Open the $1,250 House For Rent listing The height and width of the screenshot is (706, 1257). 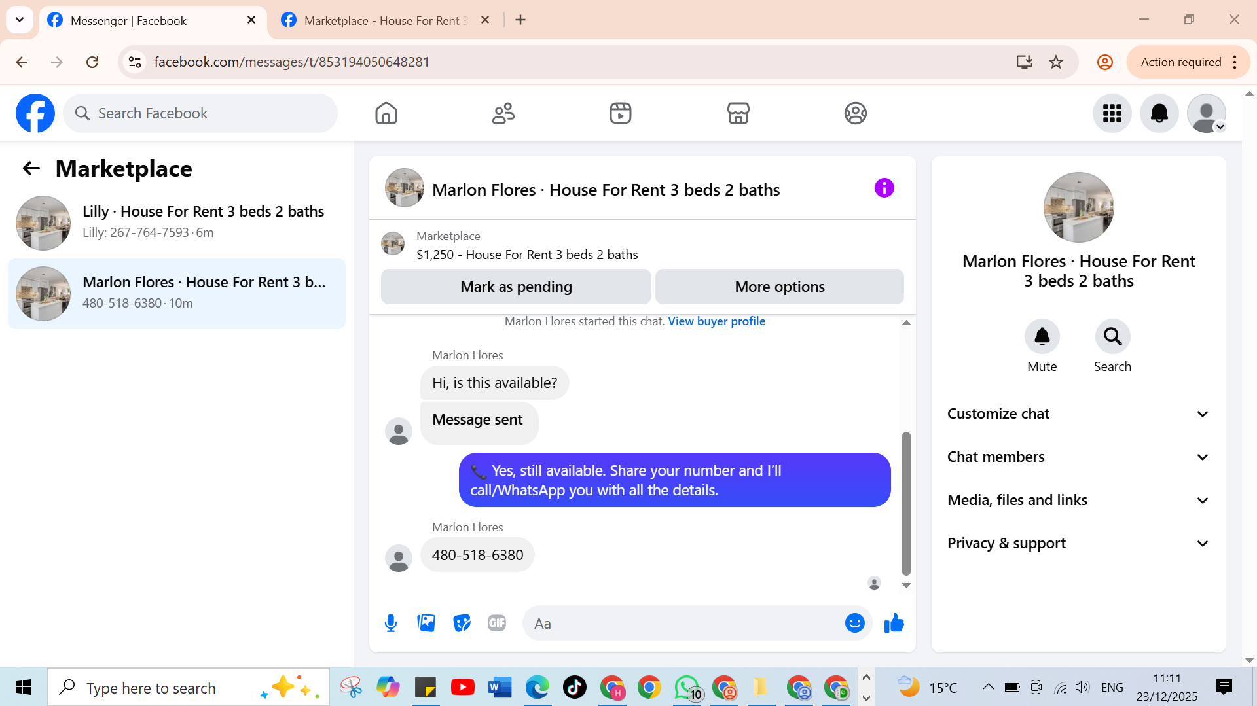click(527, 255)
